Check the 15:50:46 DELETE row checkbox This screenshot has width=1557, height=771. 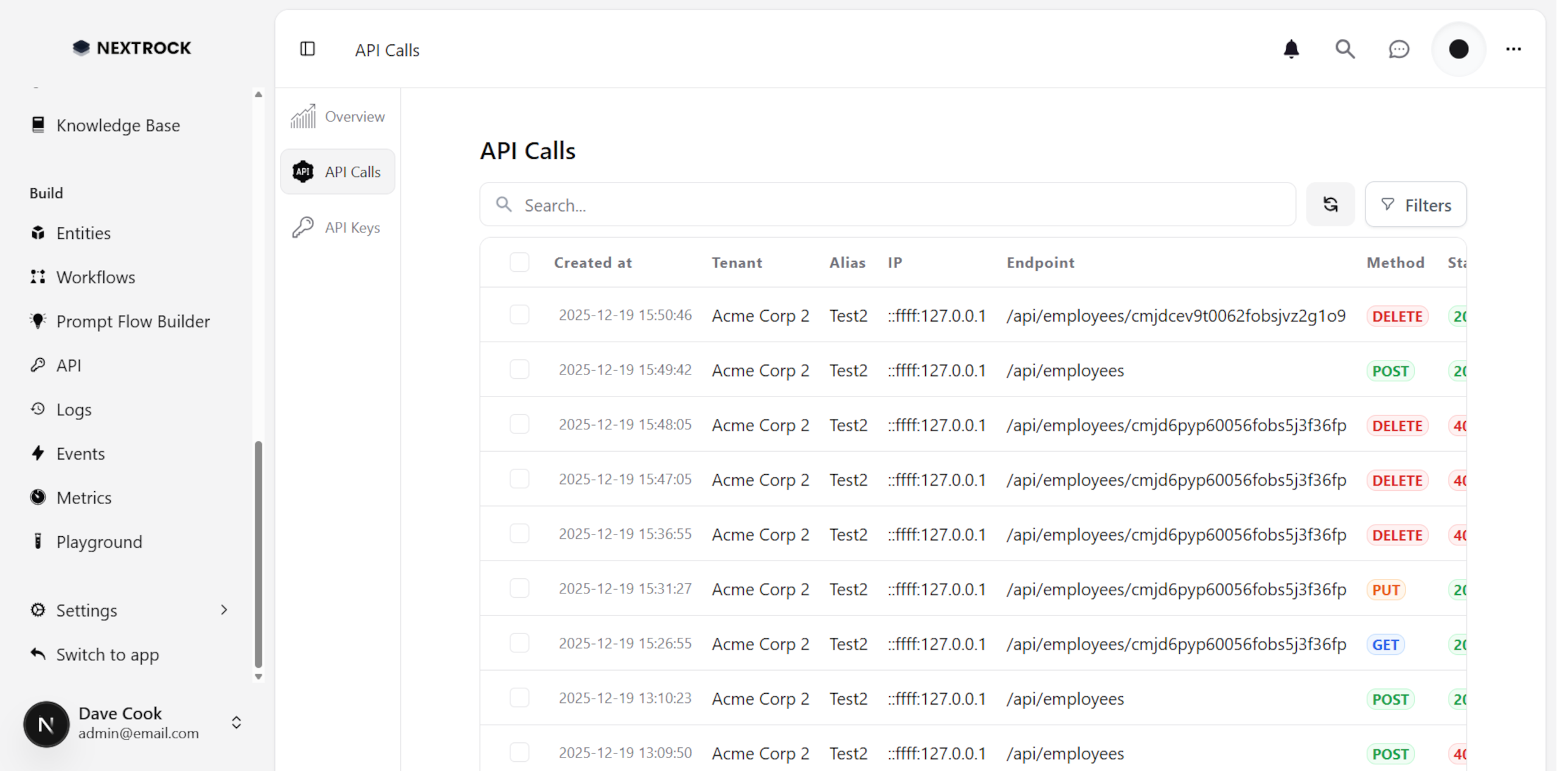click(x=519, y=315)
